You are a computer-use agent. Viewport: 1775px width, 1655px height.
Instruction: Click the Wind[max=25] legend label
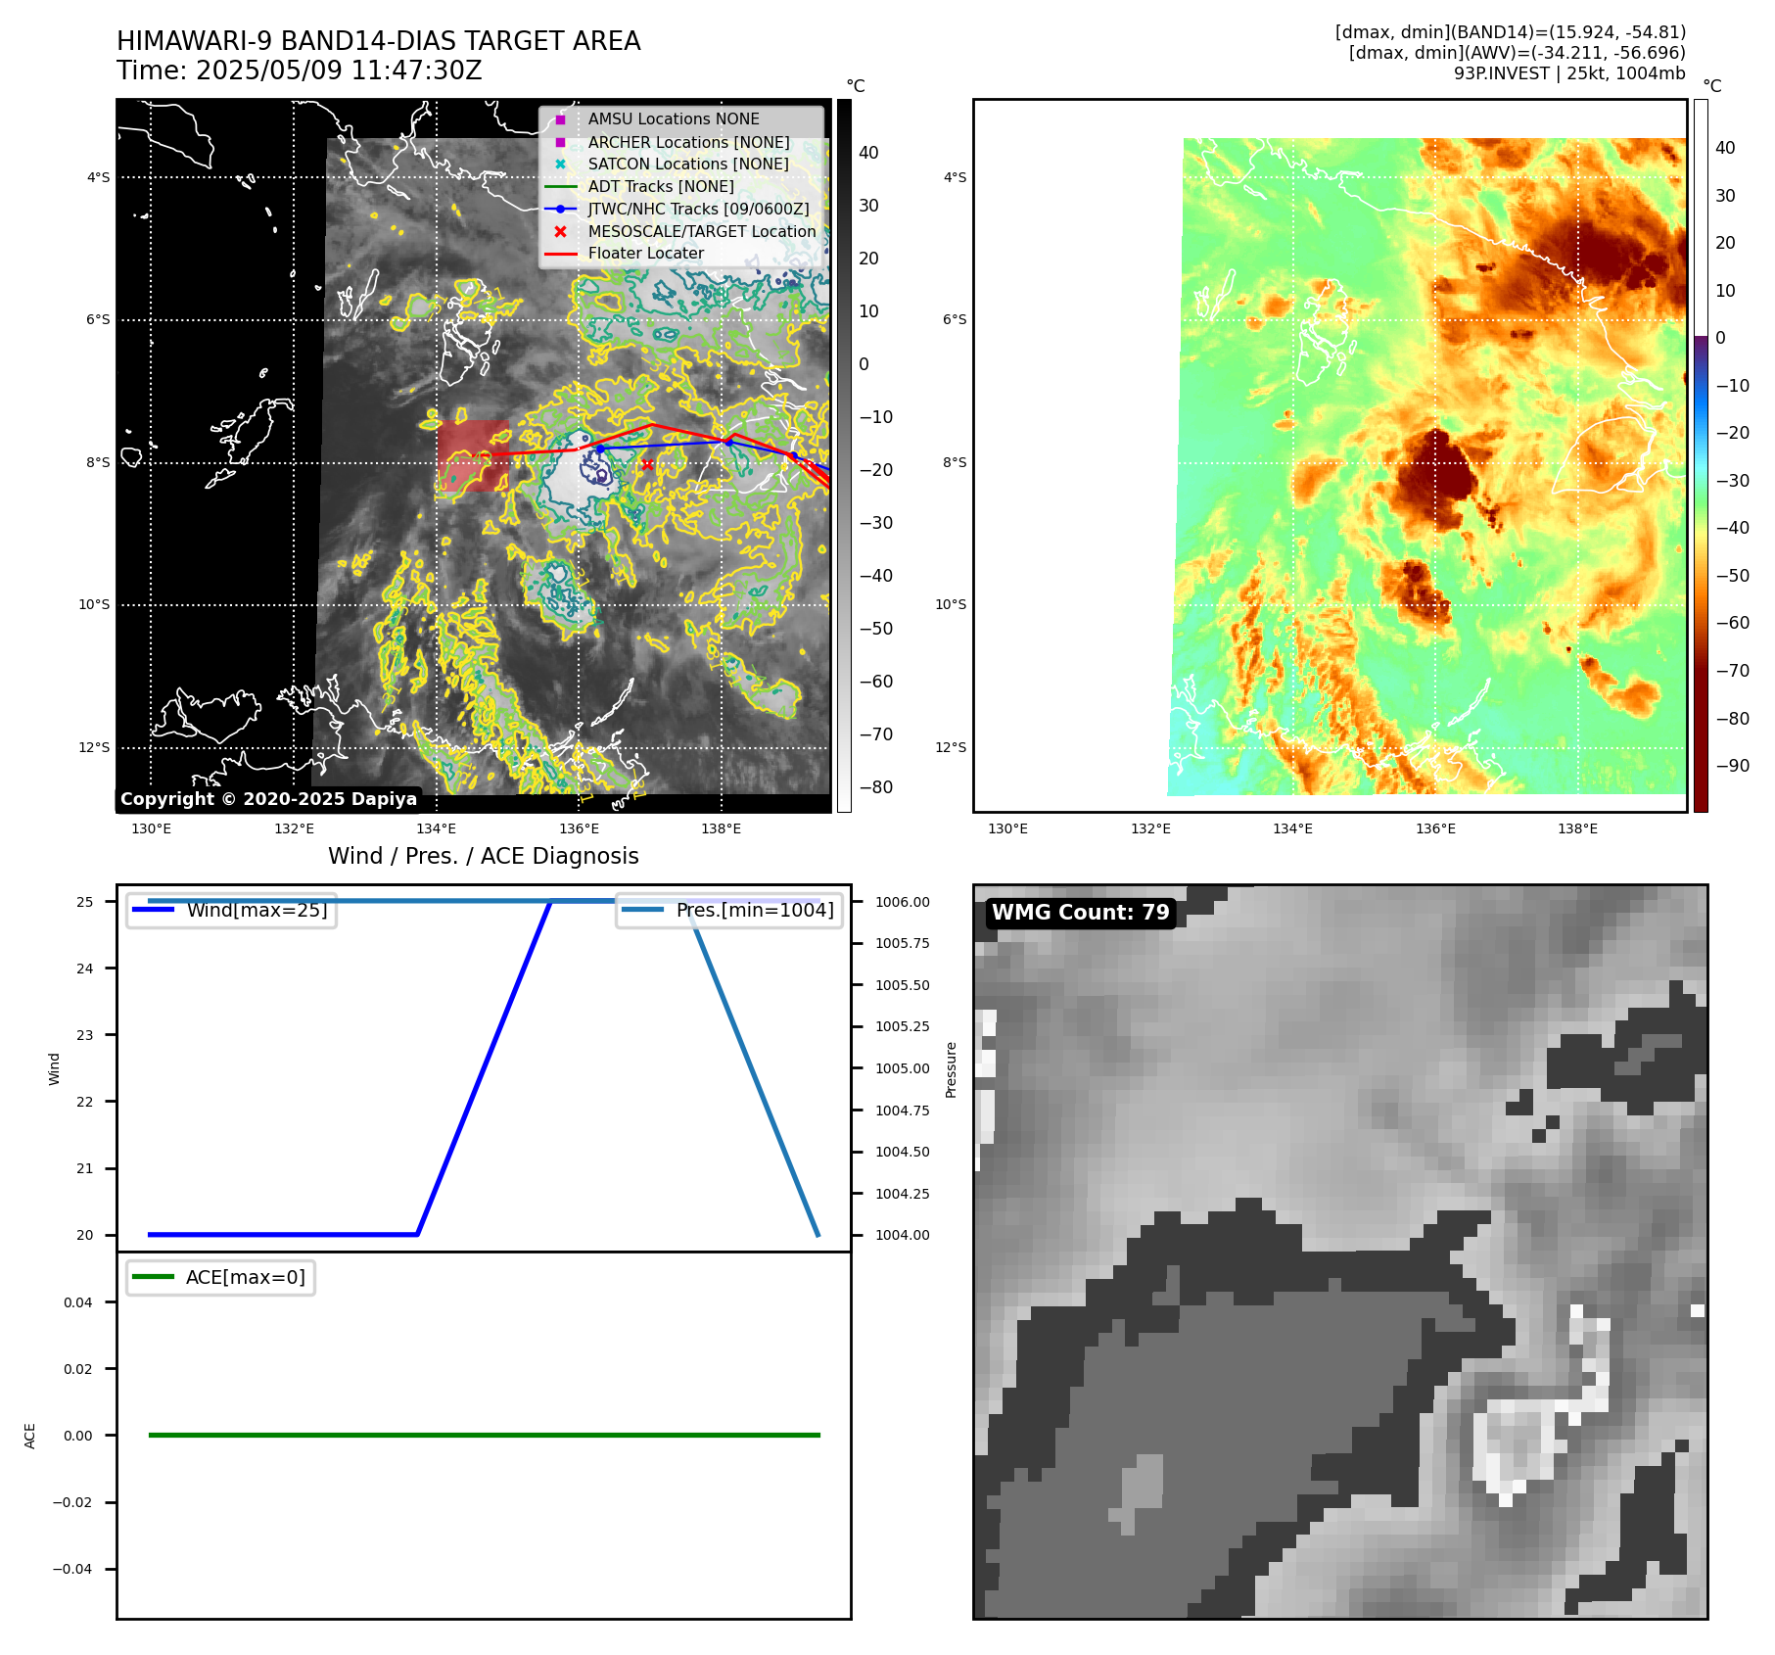coord(257,910)
